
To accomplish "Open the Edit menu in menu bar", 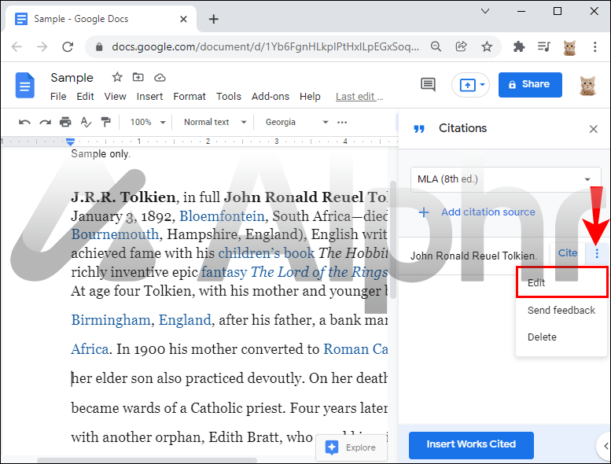I will [85, 97].
